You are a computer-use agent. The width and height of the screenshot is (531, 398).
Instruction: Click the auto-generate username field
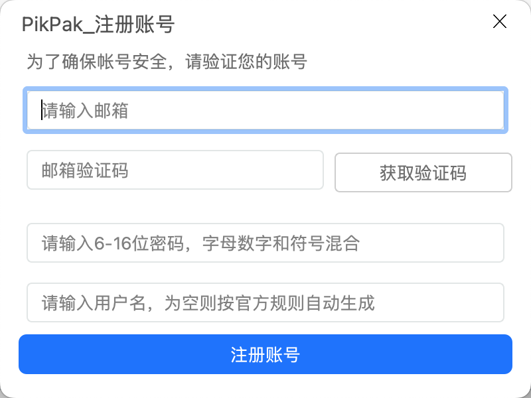265,302
